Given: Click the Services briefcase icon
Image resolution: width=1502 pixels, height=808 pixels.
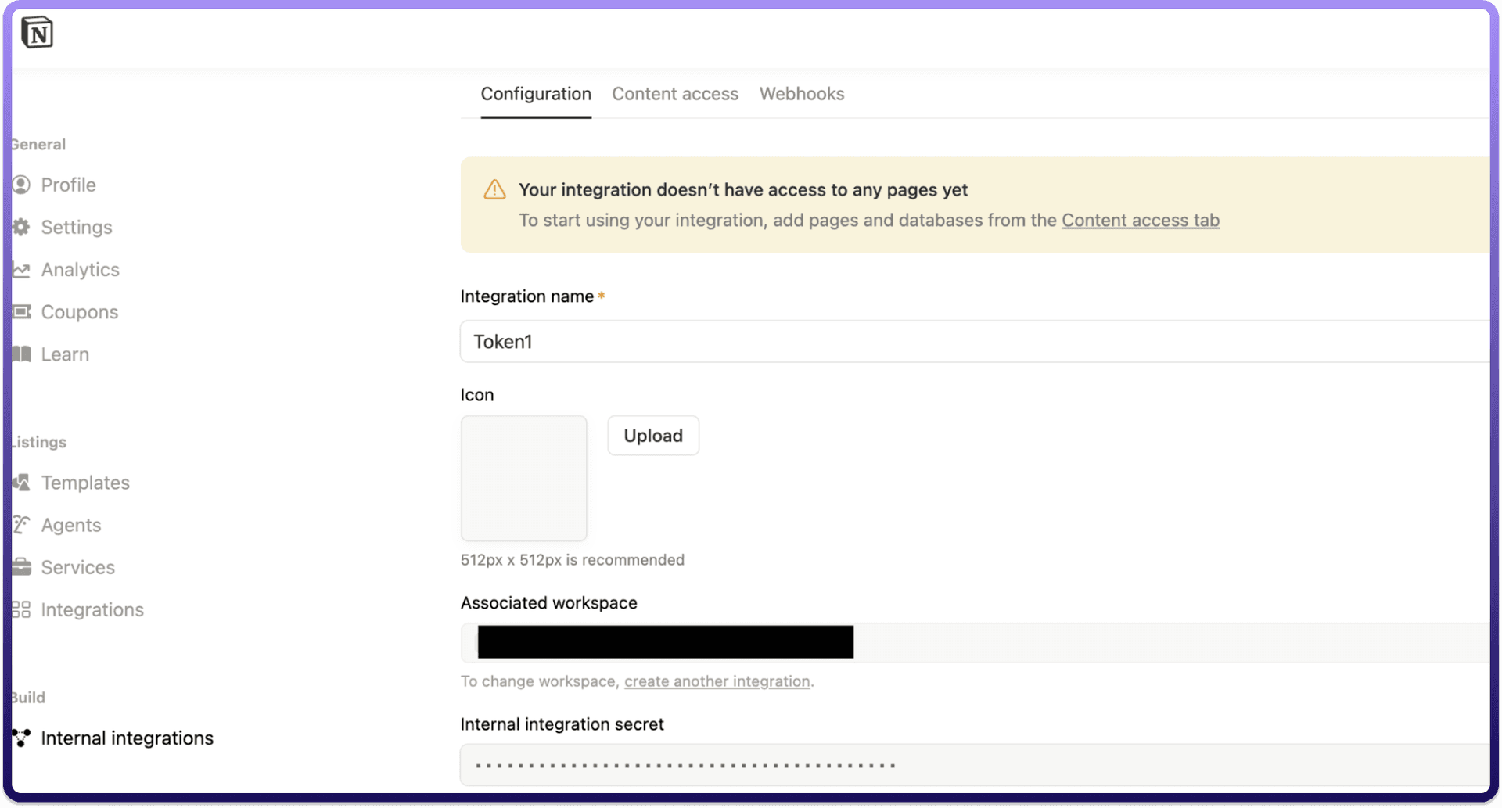Looking at the screenshot, I should (21, 567).
